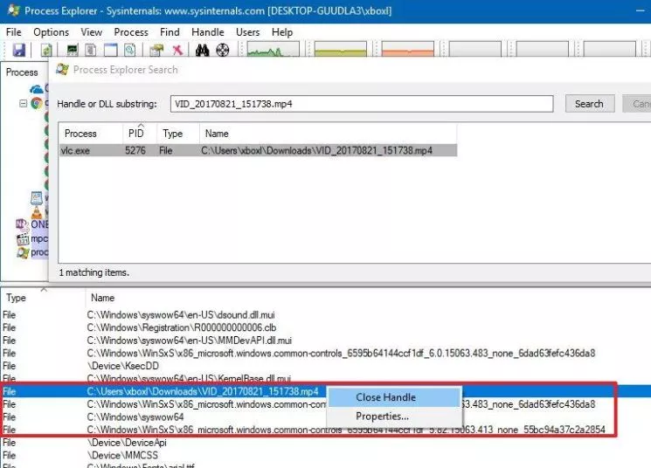Image resolution: width=651 pixels, height=468 pixels.
Task: Open the System Information toolbar icon
Action: (73, 50)
